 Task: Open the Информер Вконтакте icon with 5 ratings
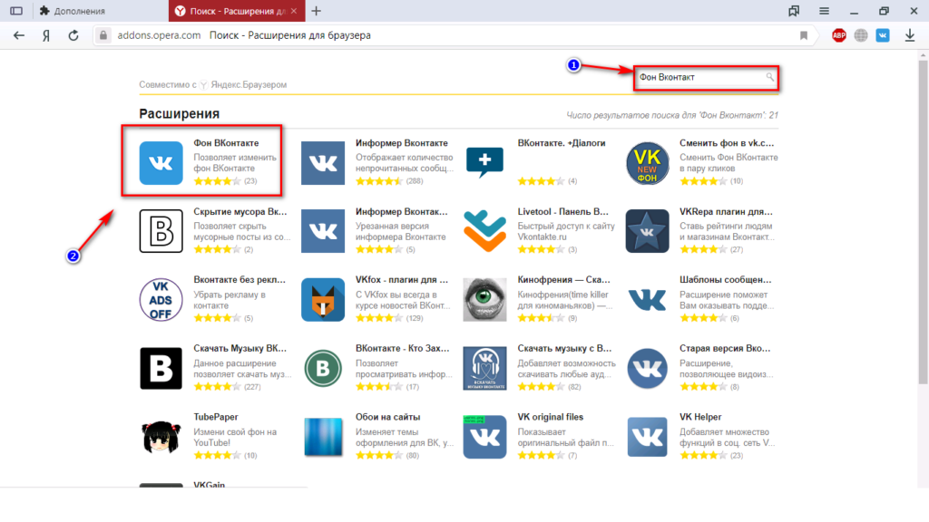323,231
